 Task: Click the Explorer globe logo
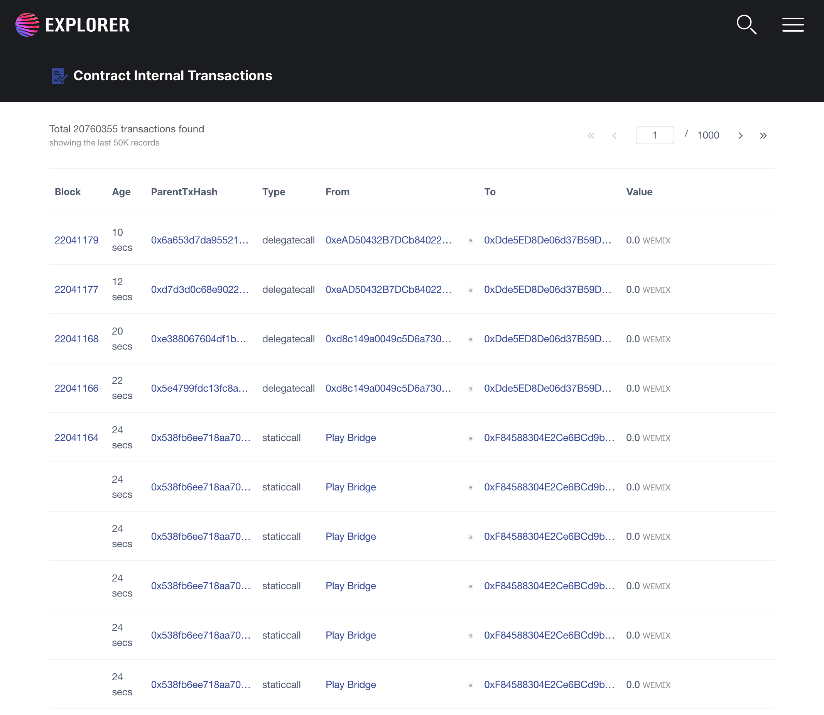click(27, 25)
